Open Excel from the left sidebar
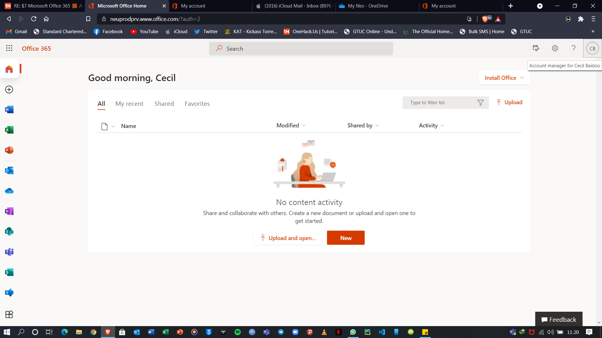The width and height of the screenshot is (602, 338). [9, 130]
